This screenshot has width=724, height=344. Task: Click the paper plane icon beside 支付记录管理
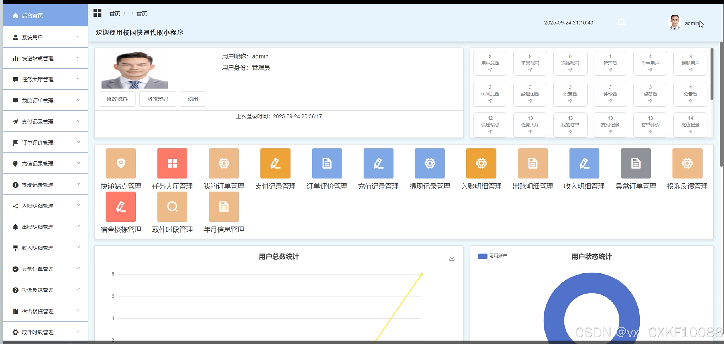point(15,122)
